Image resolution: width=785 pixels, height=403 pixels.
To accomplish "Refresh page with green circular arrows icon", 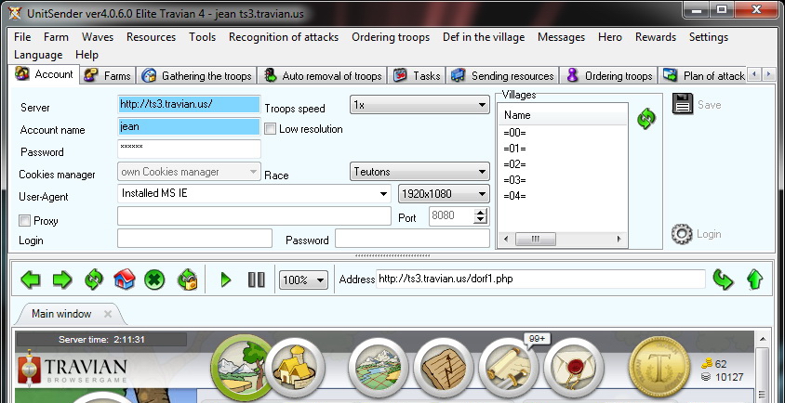I will (x=94, y=279).
